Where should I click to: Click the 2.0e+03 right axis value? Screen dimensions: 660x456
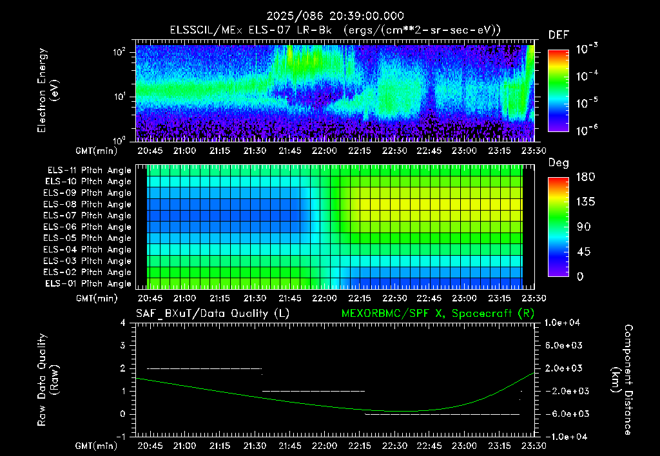563,368
